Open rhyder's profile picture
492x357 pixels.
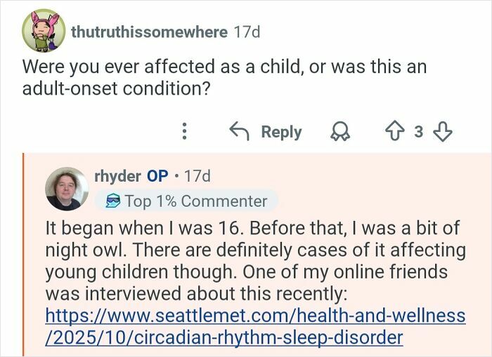67,189
